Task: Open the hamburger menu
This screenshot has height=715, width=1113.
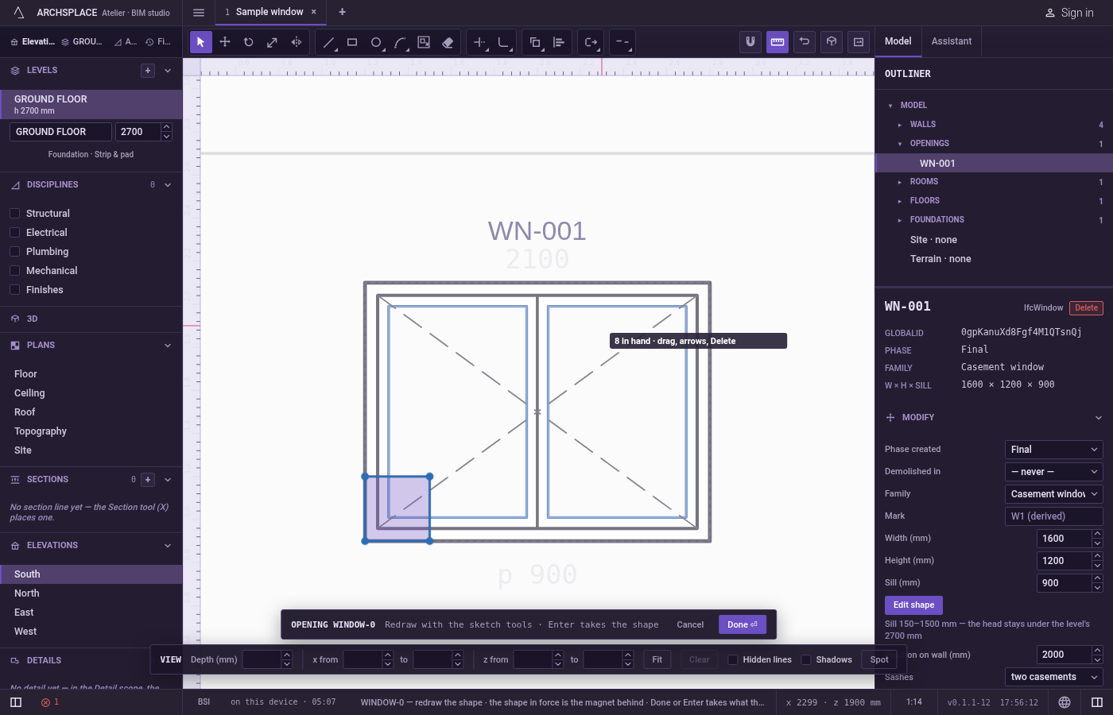Action: 199,12
